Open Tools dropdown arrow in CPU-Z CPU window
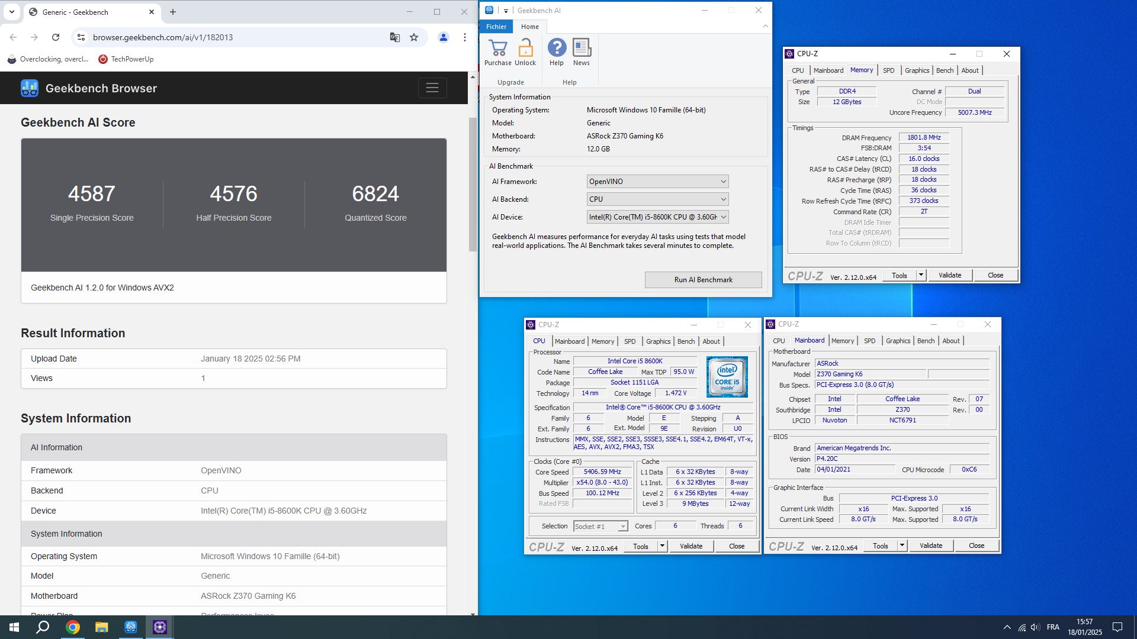The width and height of the screenshot is (1137, 639). tap(662, 546)
